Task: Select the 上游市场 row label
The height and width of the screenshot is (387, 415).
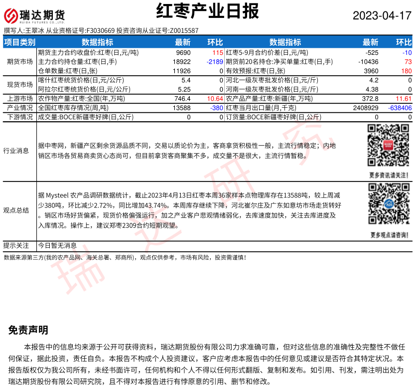Action: [20, 99]
